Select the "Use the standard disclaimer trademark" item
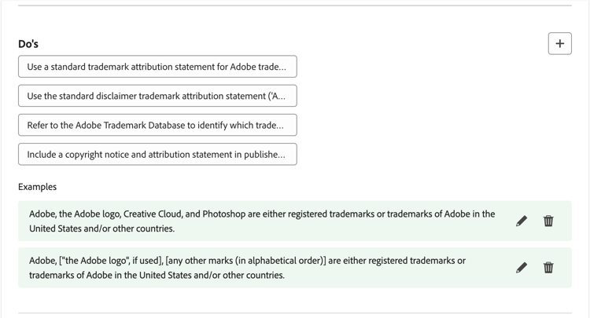 [157, 96]
